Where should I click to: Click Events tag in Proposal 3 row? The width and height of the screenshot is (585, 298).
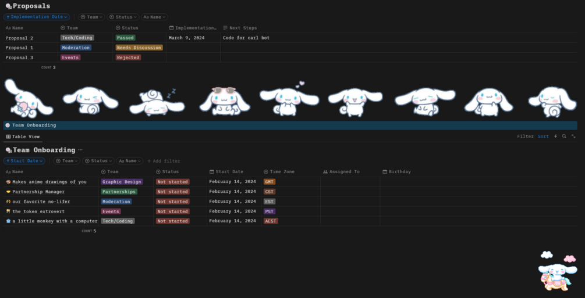click(x=70, y=58)
